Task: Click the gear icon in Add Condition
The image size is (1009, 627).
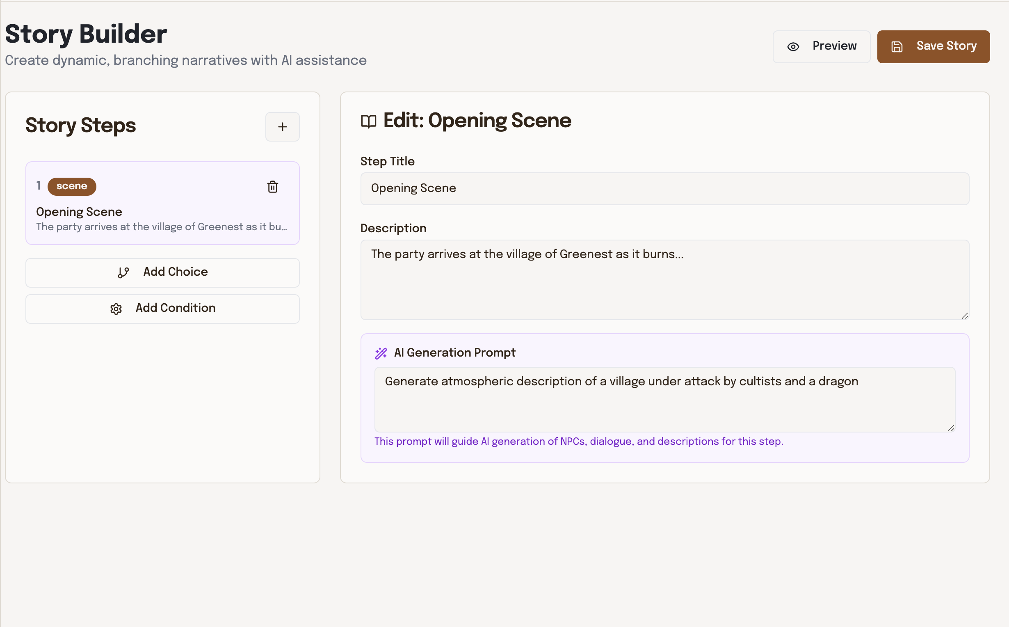Action: (x=116, y=309)
